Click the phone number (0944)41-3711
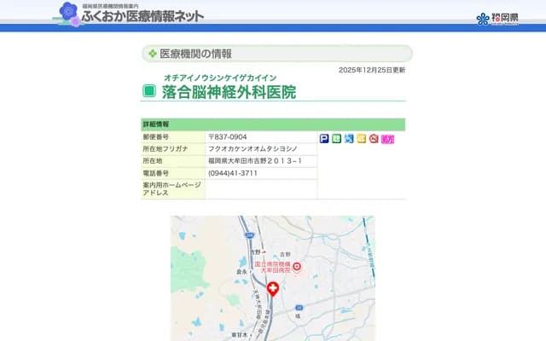The height and width of the screenshot is (341, 546). 233,173
